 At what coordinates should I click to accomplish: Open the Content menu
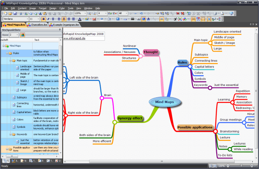click(x=22, y=8)
